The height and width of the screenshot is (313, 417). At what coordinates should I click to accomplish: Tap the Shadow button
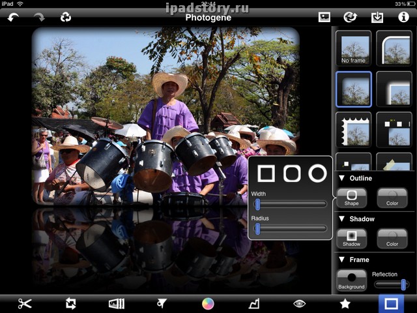pos(352,239)
